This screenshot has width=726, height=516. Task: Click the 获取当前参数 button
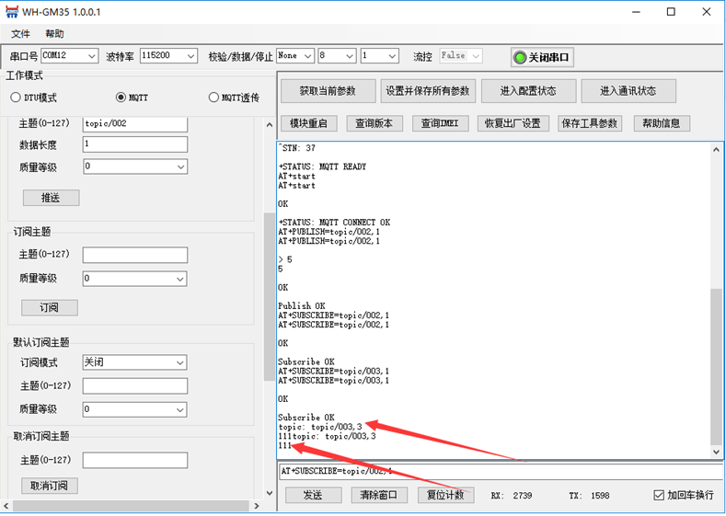point(328,91)
